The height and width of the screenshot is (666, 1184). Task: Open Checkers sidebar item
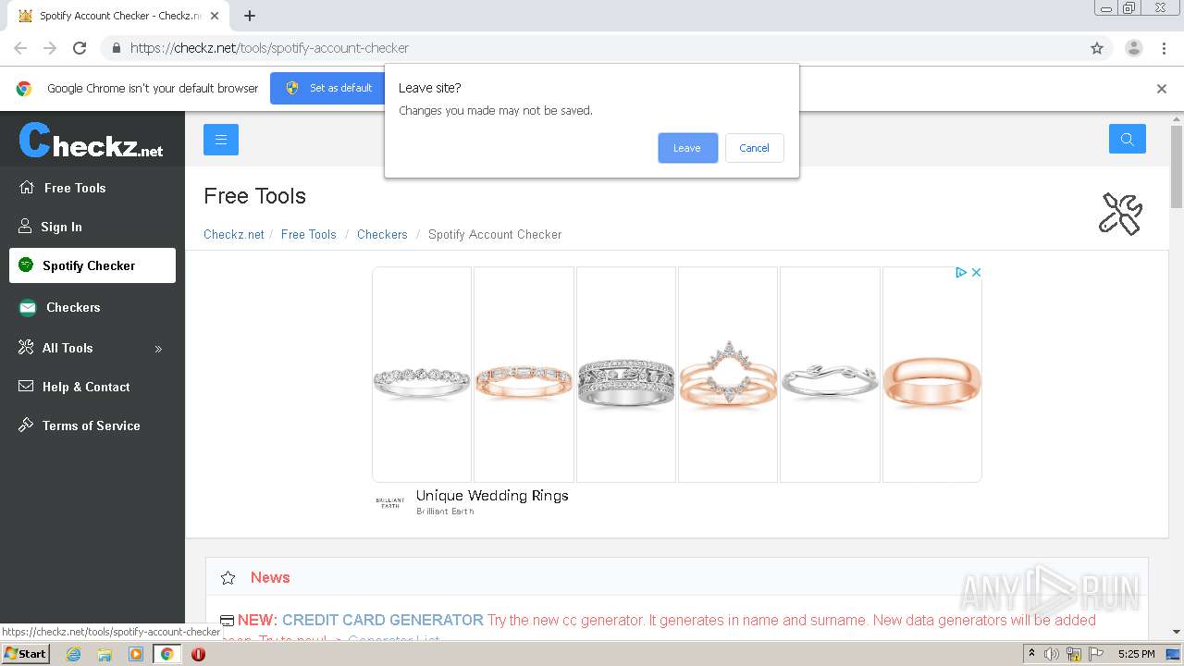point(73,307)
